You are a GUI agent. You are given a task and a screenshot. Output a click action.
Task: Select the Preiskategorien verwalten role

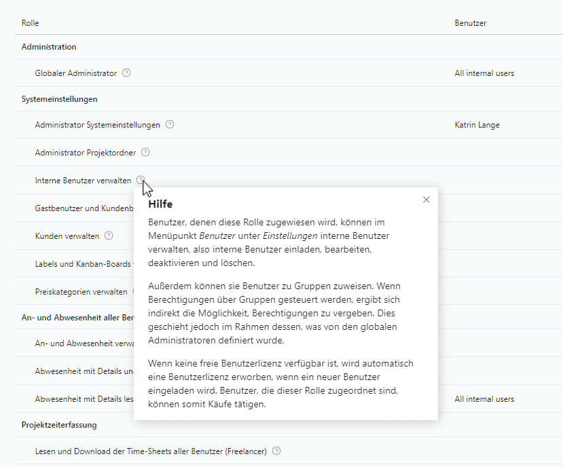pos(81,292)
